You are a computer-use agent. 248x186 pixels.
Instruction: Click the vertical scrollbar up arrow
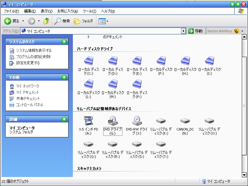[244, 37]
